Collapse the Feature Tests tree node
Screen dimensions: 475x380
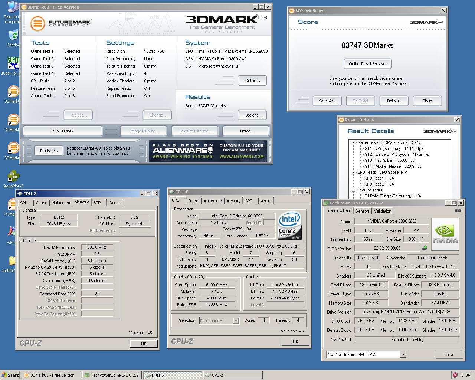coord(354,190)
